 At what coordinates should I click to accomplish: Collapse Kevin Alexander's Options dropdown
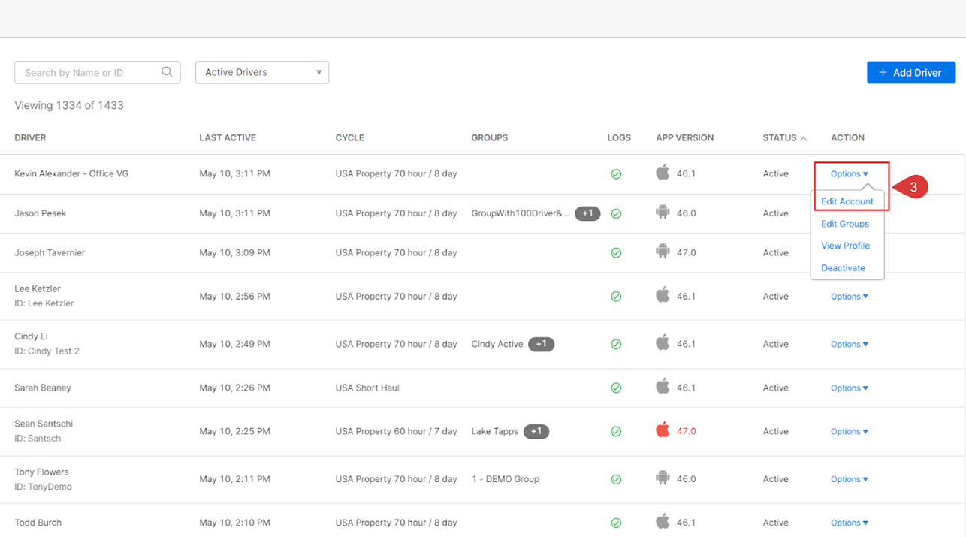pyautogui.click(x=850, y=174)
